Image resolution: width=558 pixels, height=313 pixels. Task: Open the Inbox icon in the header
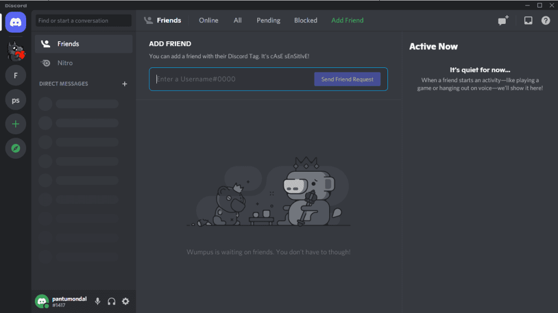coord(528,21)
